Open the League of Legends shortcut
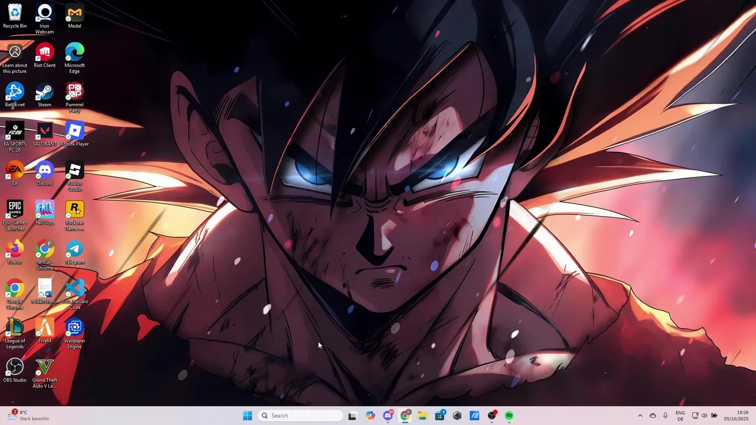This screenshot has width=756, height=425. coord(15,334)
